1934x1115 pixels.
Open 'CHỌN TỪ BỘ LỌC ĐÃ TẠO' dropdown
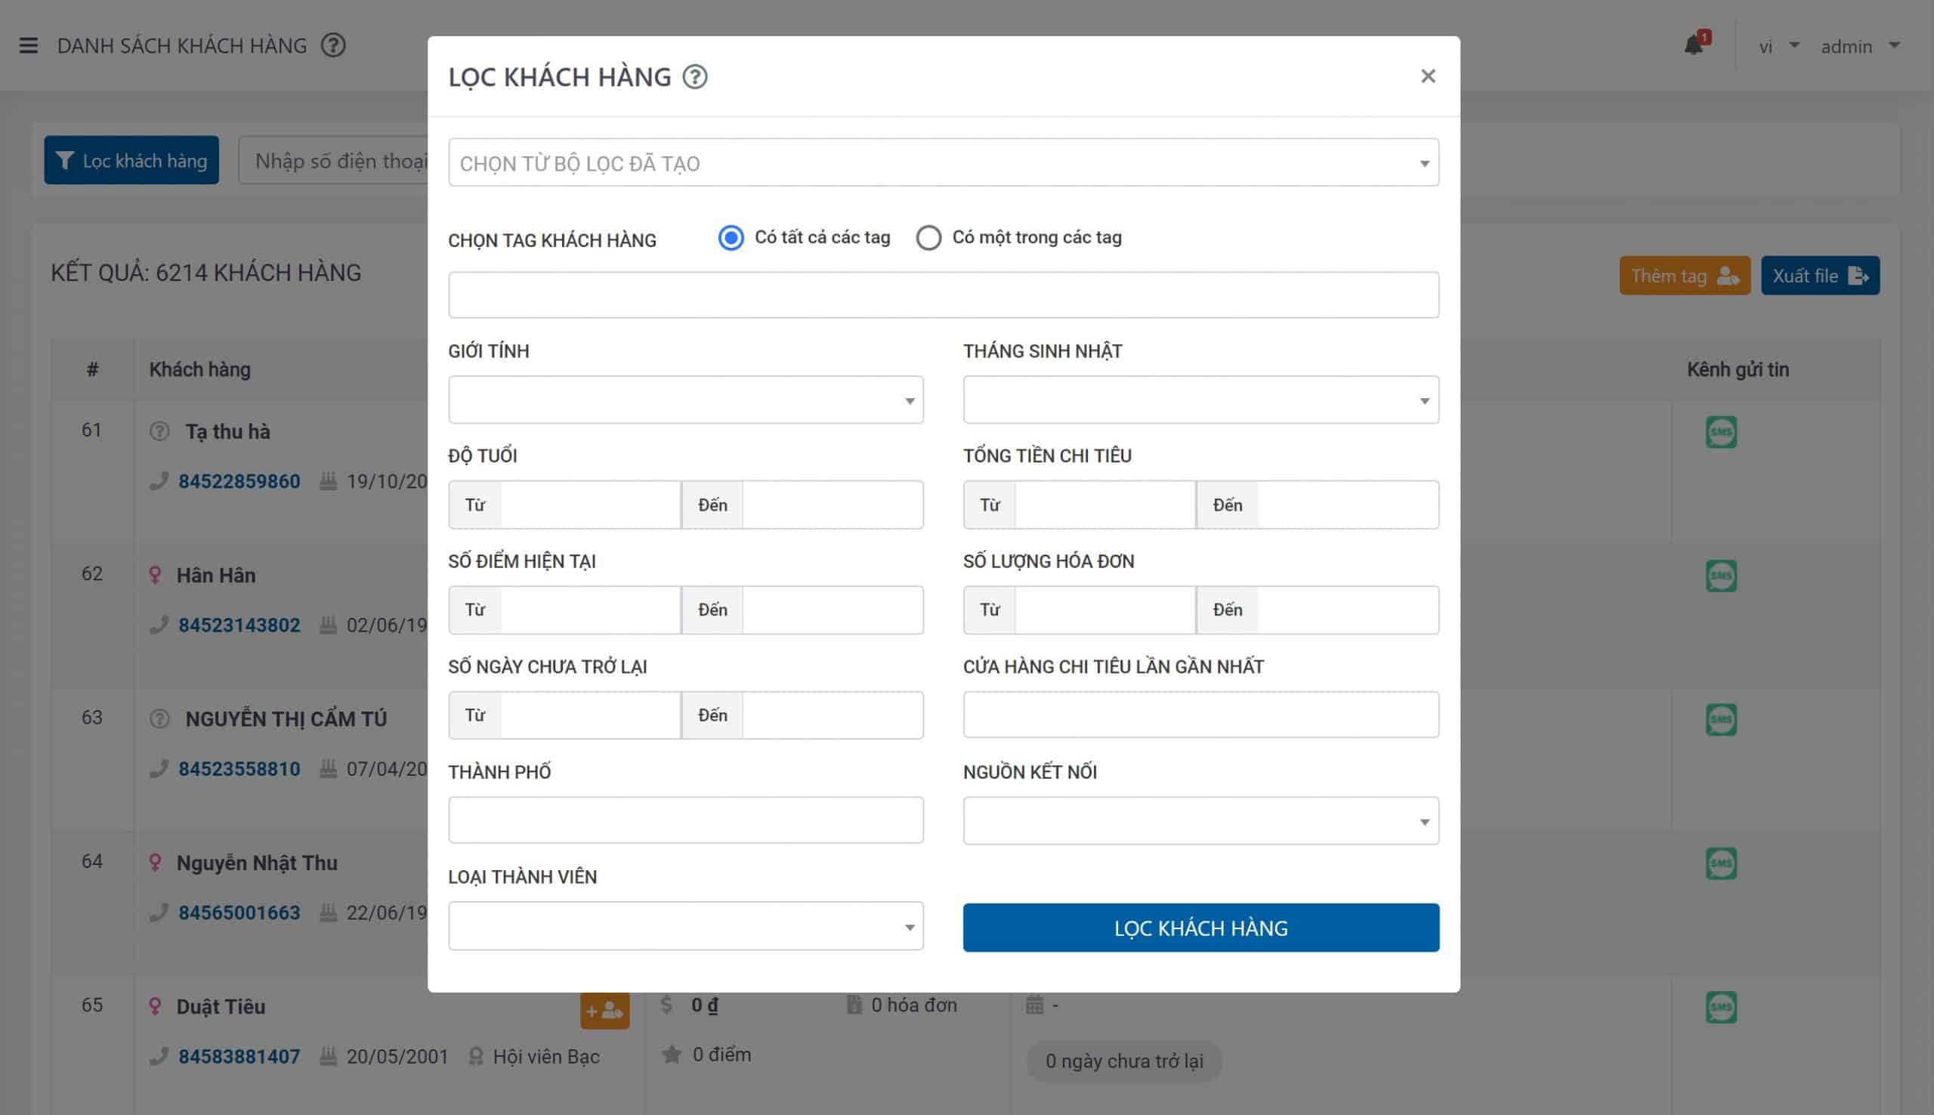click(944, 162)
